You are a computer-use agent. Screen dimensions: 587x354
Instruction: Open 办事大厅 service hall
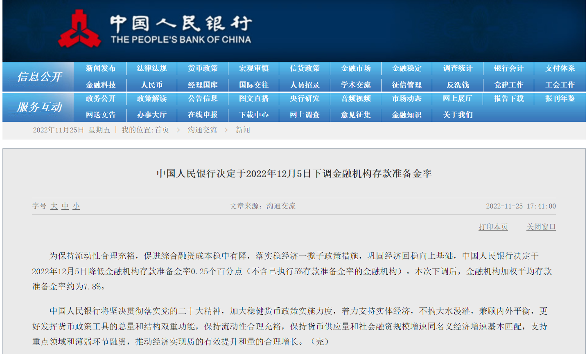152,115
